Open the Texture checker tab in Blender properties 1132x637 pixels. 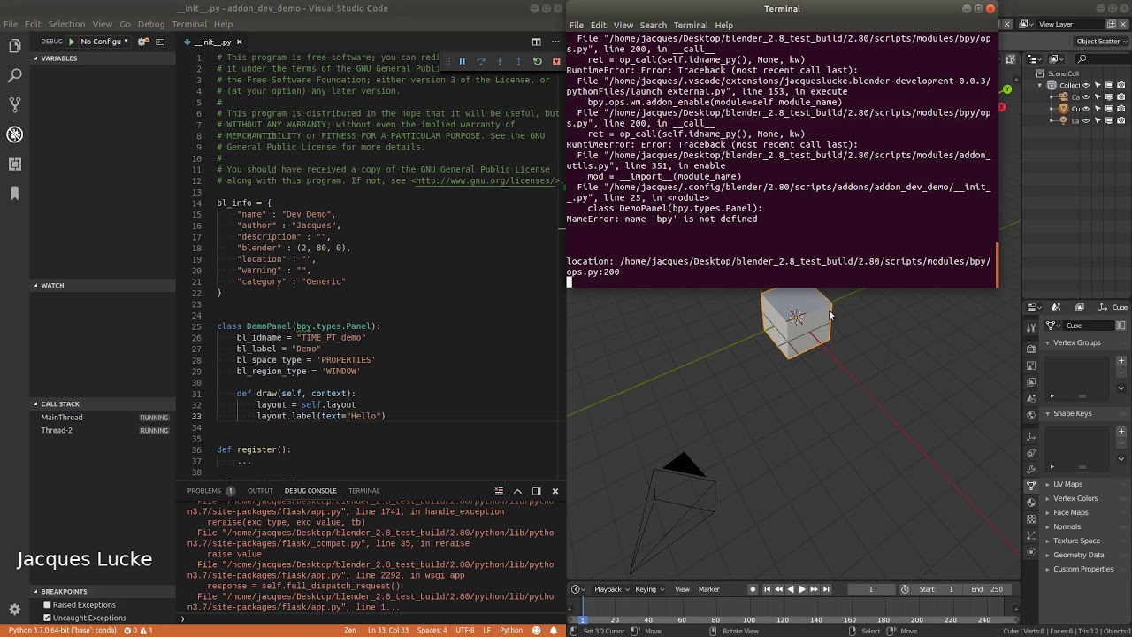point(1031,519)
